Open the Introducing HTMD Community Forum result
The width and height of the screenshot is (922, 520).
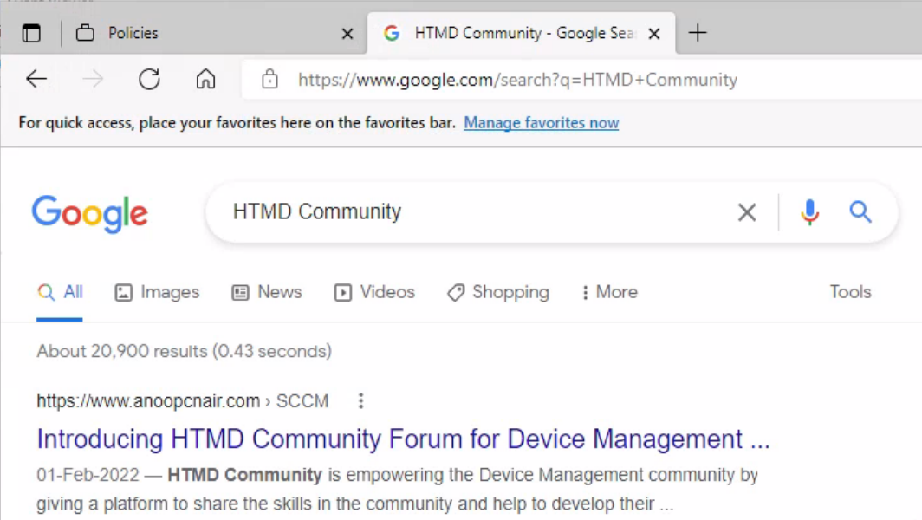[403, 439]
